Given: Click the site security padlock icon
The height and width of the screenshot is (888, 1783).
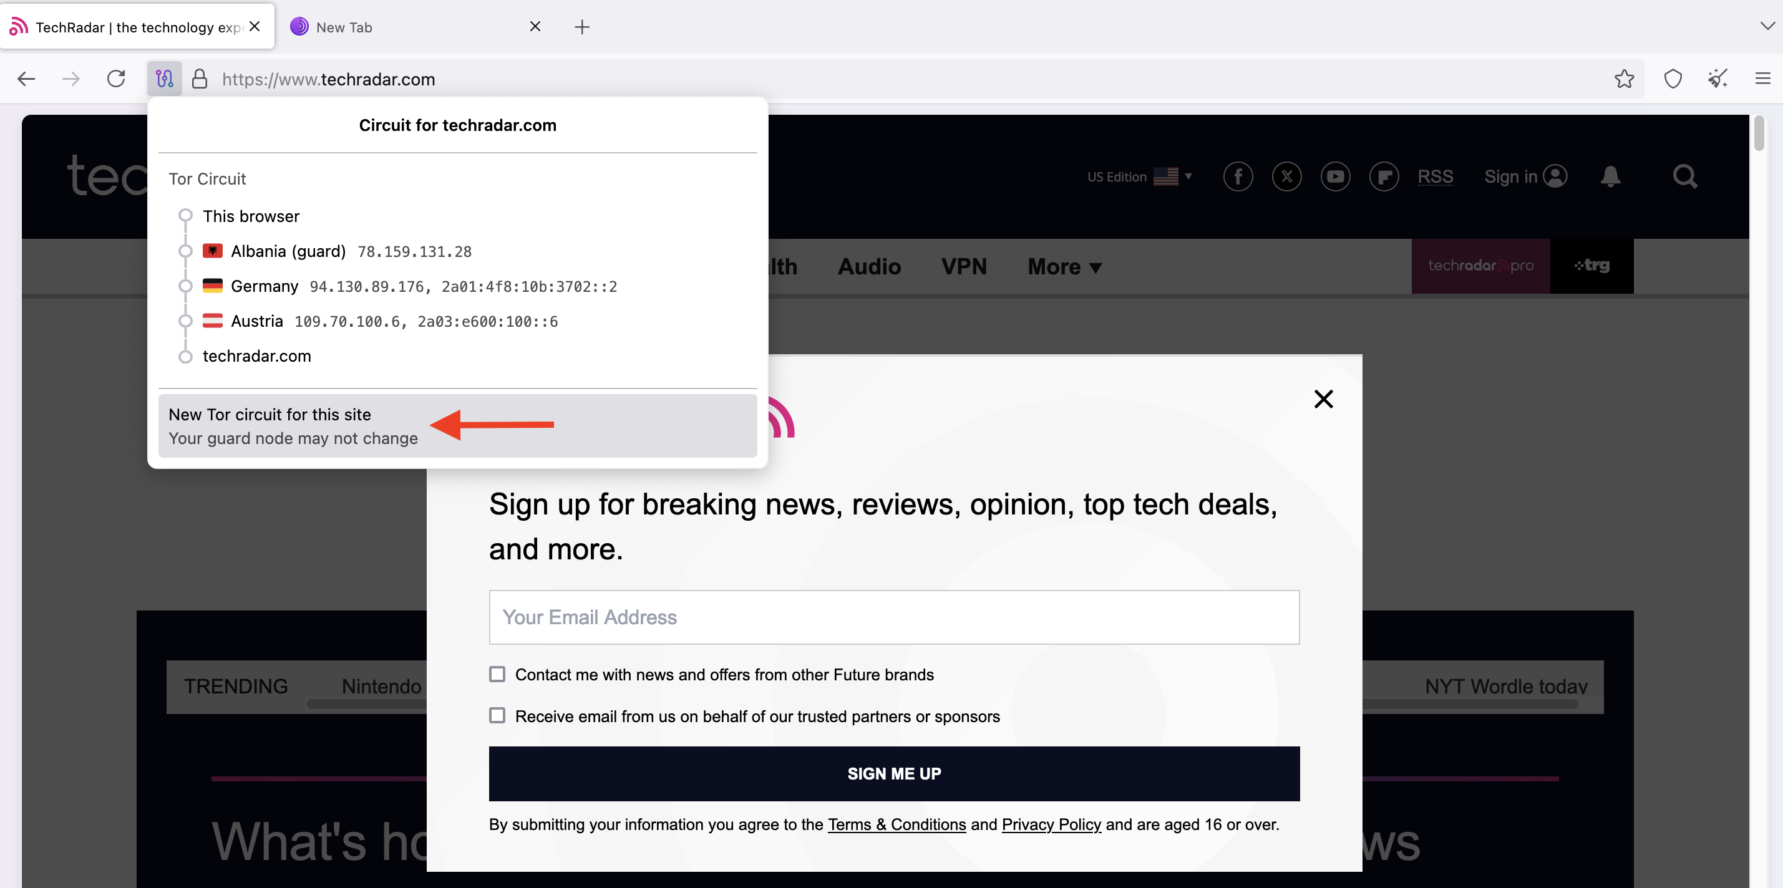Looking at the screenshot, I should [200, 79].
